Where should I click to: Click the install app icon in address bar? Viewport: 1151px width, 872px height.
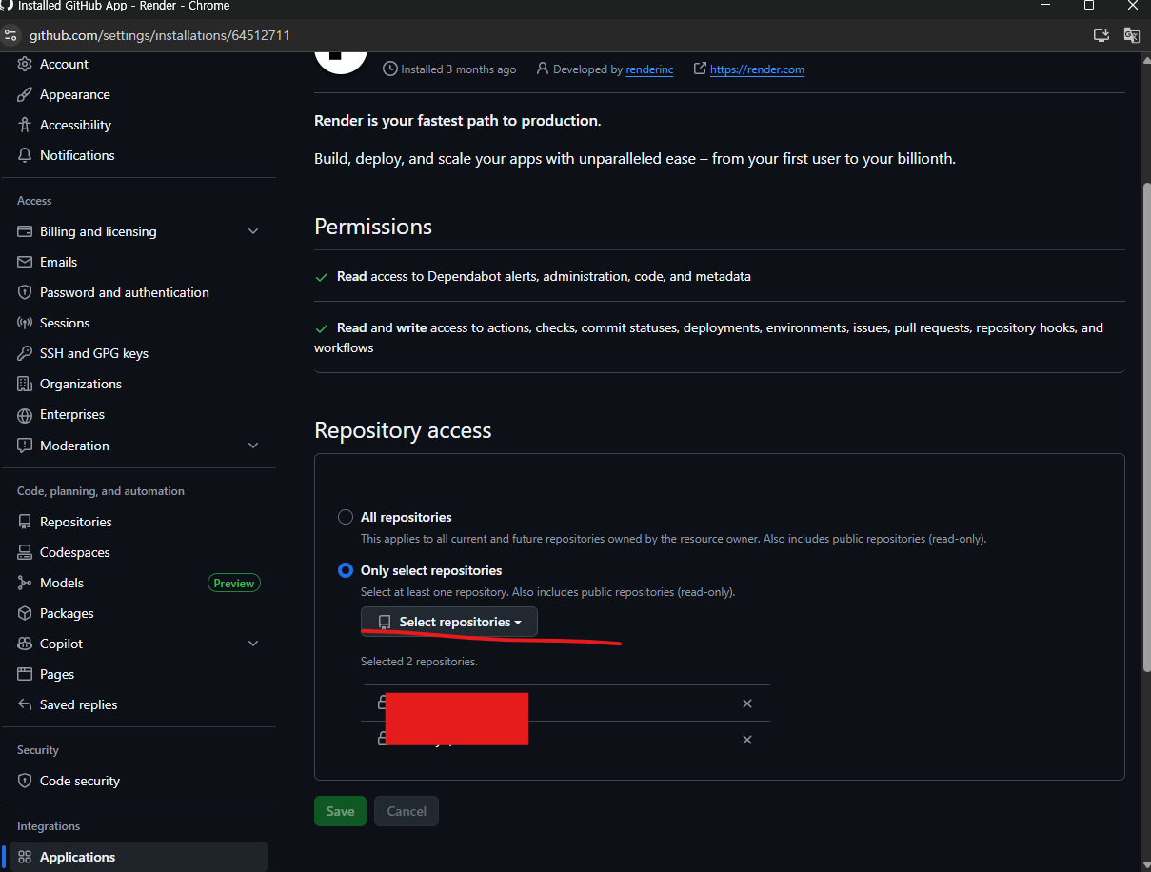click(1101, 35)
